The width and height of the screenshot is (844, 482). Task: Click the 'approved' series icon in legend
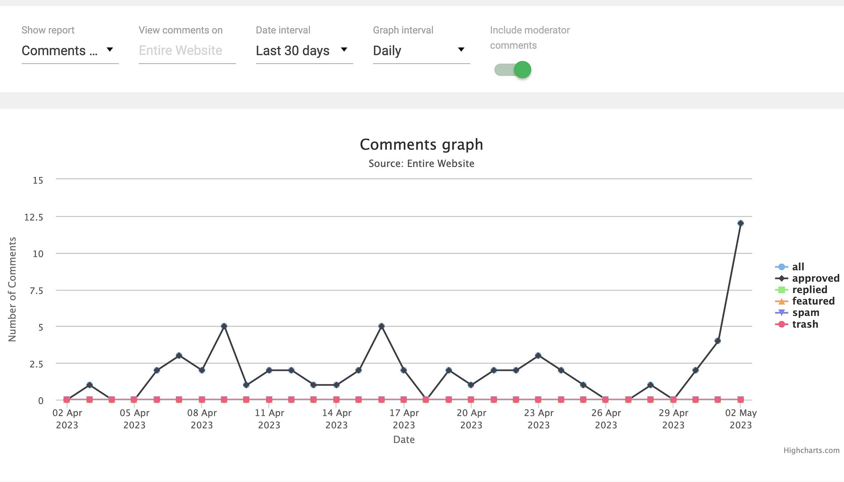click(x=782, y=278)
